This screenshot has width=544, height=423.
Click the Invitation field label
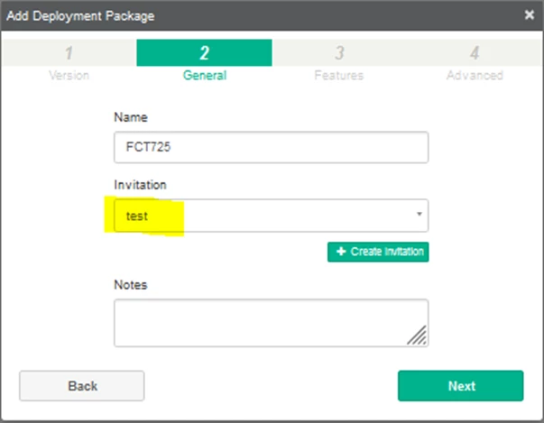pos(140,185)
